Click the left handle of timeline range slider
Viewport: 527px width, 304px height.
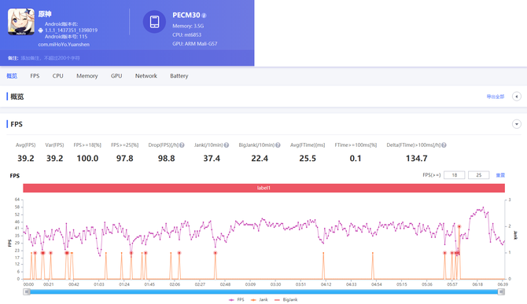(27, 292)
